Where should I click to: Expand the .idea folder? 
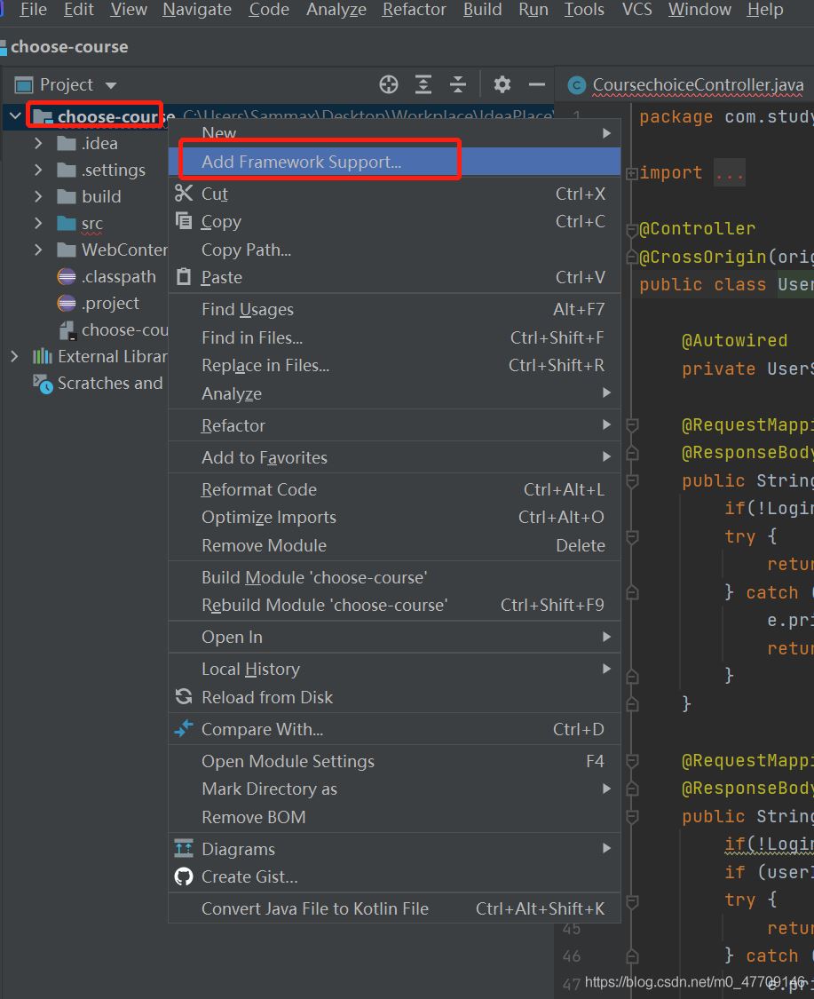click(x=38, y=143)
